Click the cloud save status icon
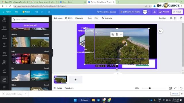 point(49,12)
